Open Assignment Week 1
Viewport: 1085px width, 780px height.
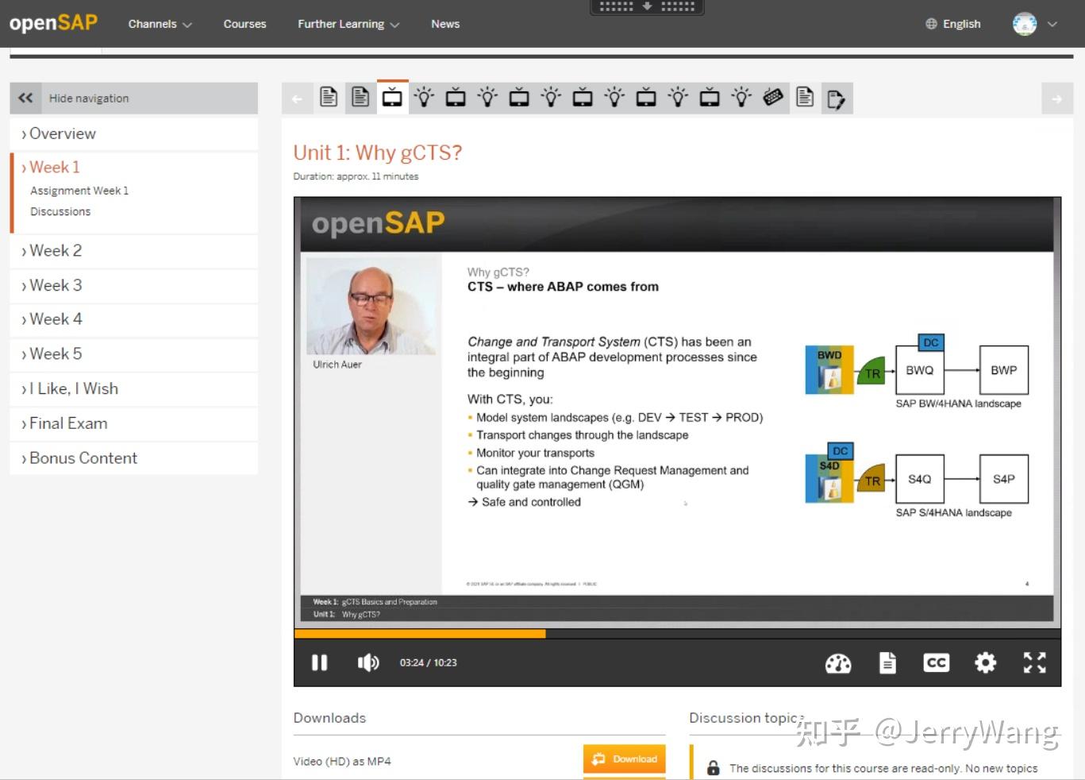click(x=79, y=191)
